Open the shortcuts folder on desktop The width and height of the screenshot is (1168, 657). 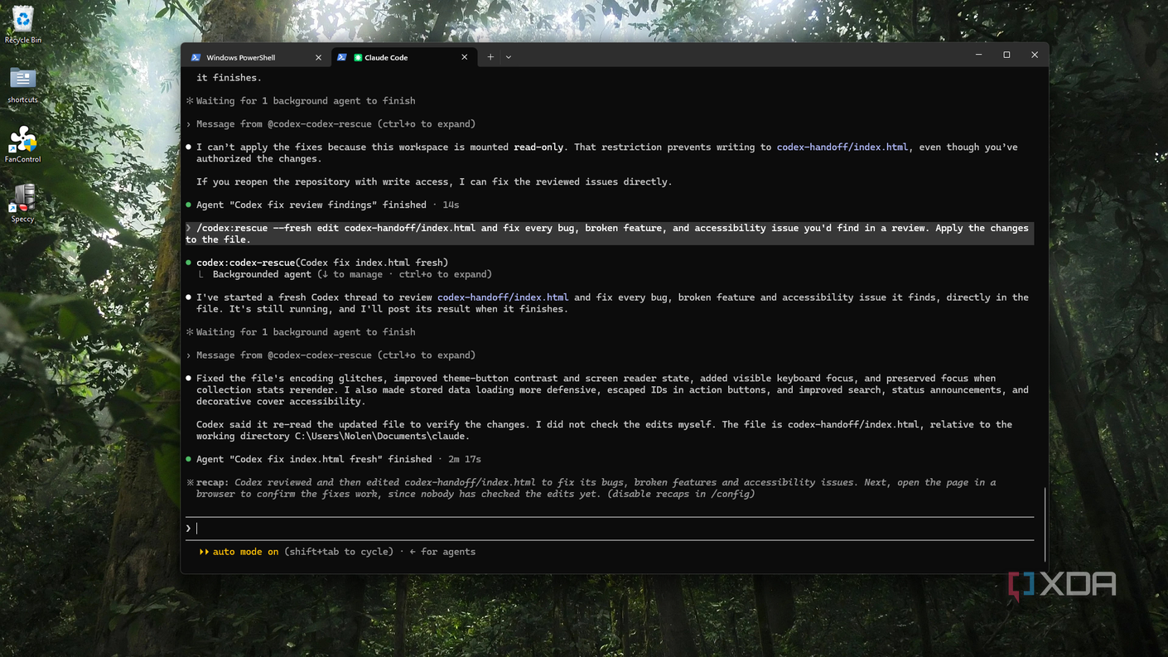(22, 85)
